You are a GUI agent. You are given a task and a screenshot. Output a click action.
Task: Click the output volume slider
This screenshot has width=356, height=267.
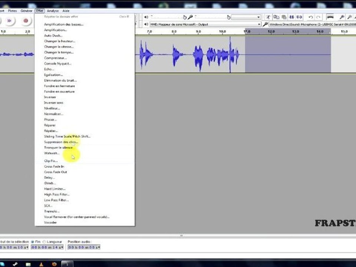(x=168, y=17)
